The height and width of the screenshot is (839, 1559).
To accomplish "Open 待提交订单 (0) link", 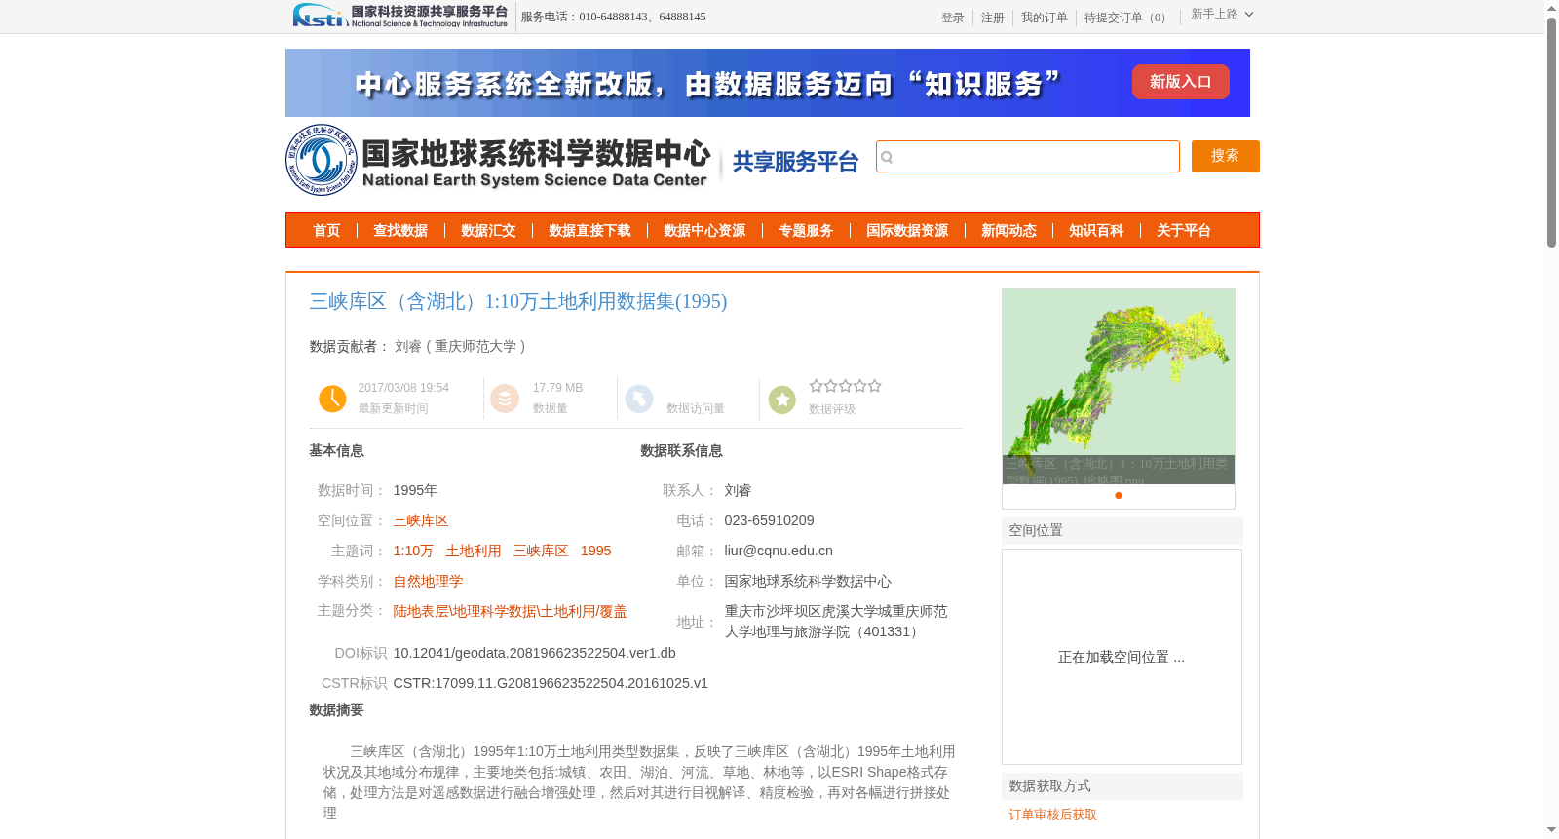I will [x=1127, y=18].
